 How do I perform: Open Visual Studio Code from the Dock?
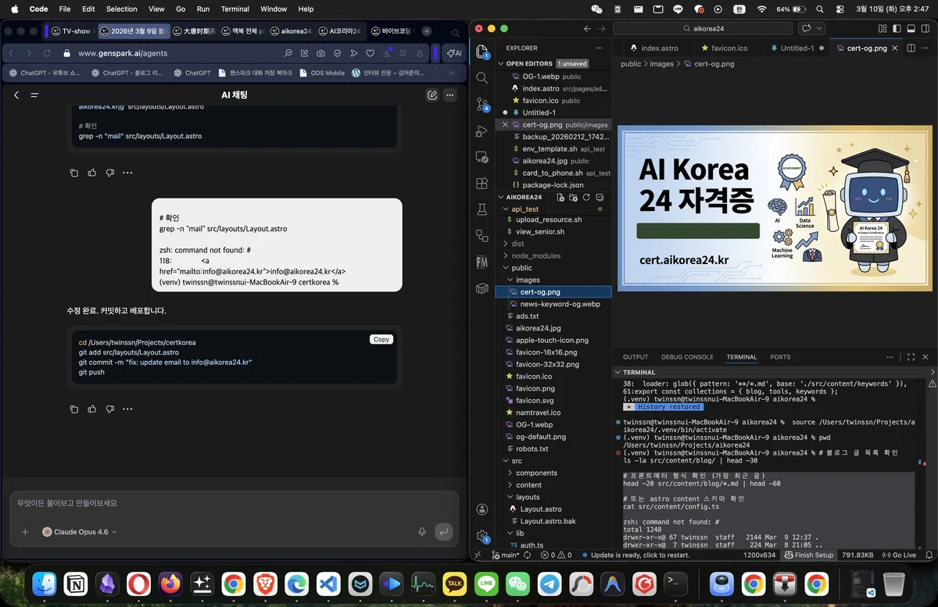pos(329,584)
